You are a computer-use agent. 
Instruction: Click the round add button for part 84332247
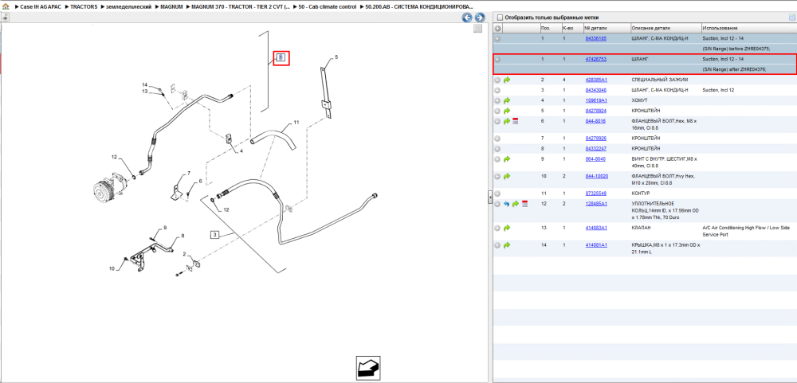pyautogui.click(x=497, y=149)
